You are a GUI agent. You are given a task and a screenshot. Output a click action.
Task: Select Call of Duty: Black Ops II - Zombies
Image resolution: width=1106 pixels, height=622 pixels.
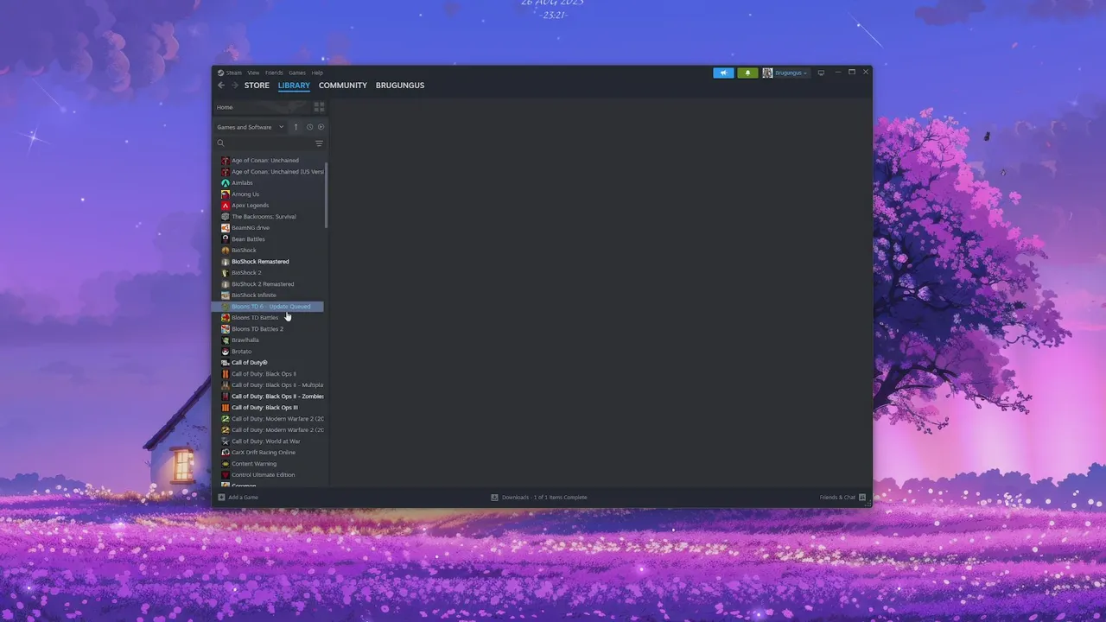click(268, 397)
